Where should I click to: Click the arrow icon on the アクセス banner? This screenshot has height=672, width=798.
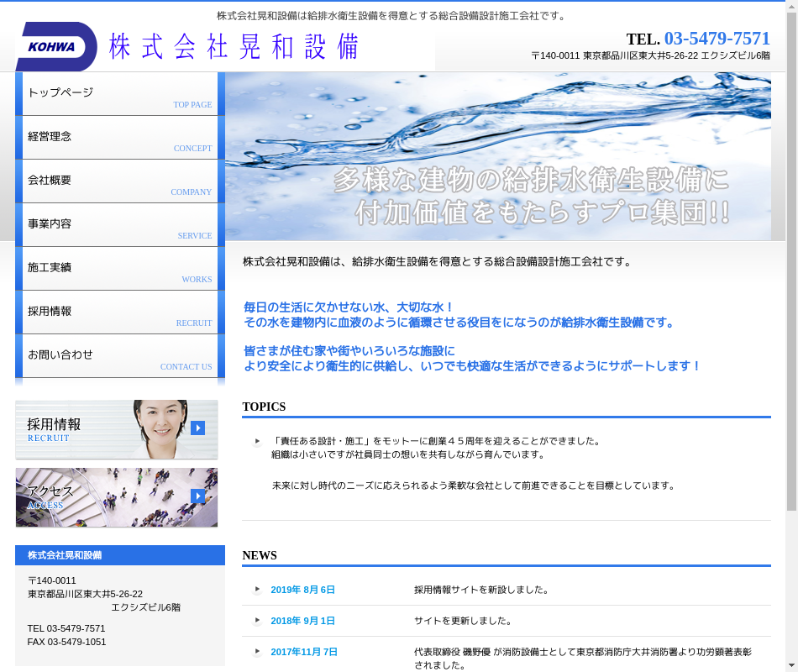click(197, 496)
